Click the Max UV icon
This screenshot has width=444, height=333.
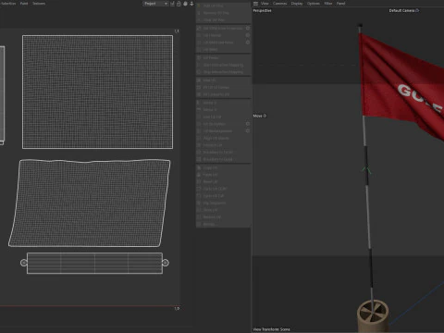pyautogui.click(x=199, y=80)
